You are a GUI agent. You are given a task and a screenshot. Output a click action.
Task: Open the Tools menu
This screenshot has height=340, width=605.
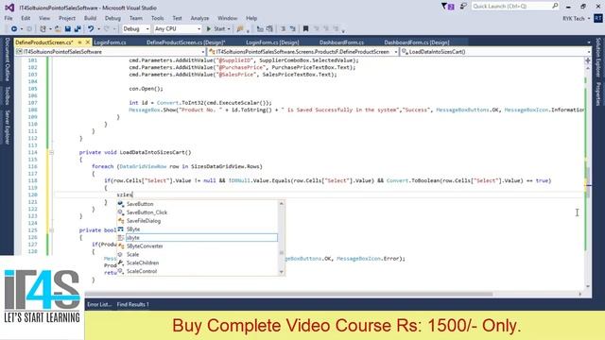(x=157, y=18)
